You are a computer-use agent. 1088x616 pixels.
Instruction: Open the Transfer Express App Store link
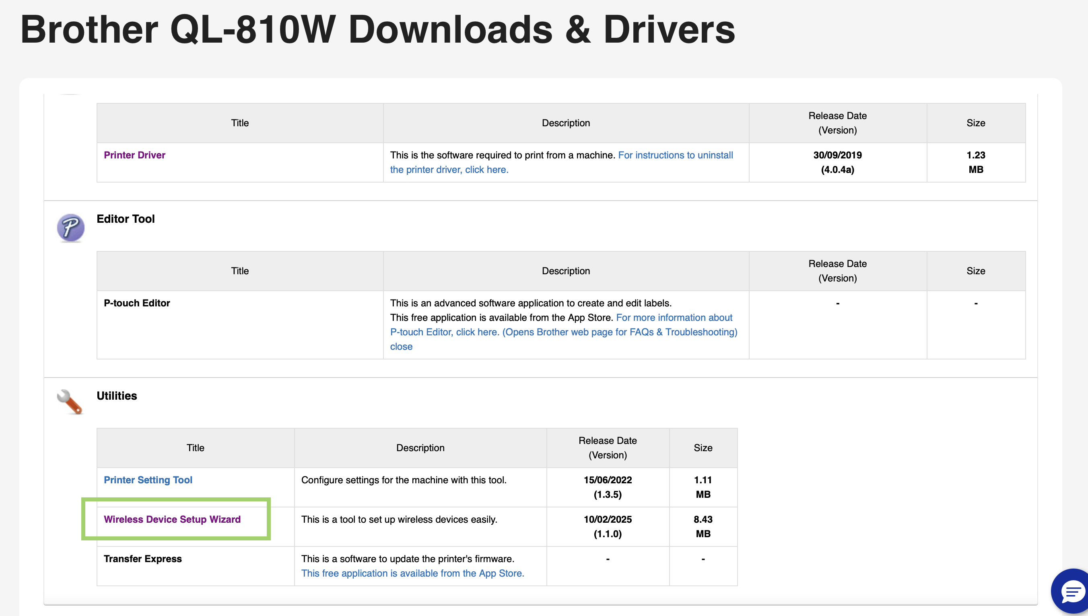coord(413,573)
